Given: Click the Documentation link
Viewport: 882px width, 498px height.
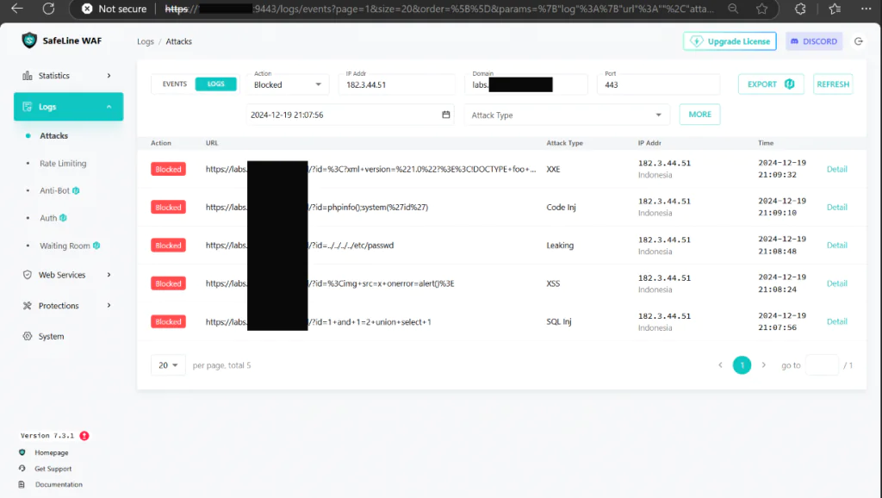Looking at the screenshot, I should point(59,484).
